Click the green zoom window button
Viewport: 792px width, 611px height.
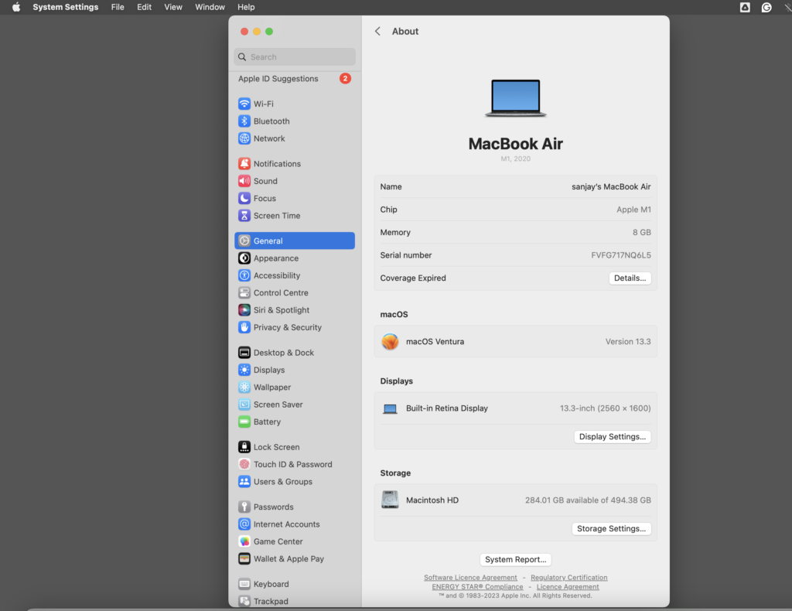click(269, 31)
